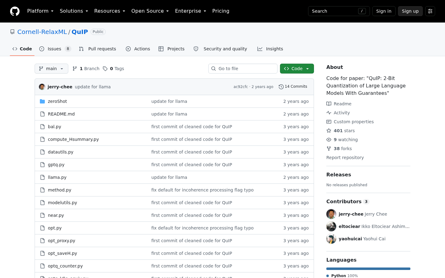Click eltociear's contributor avatar

pos(331,226)
